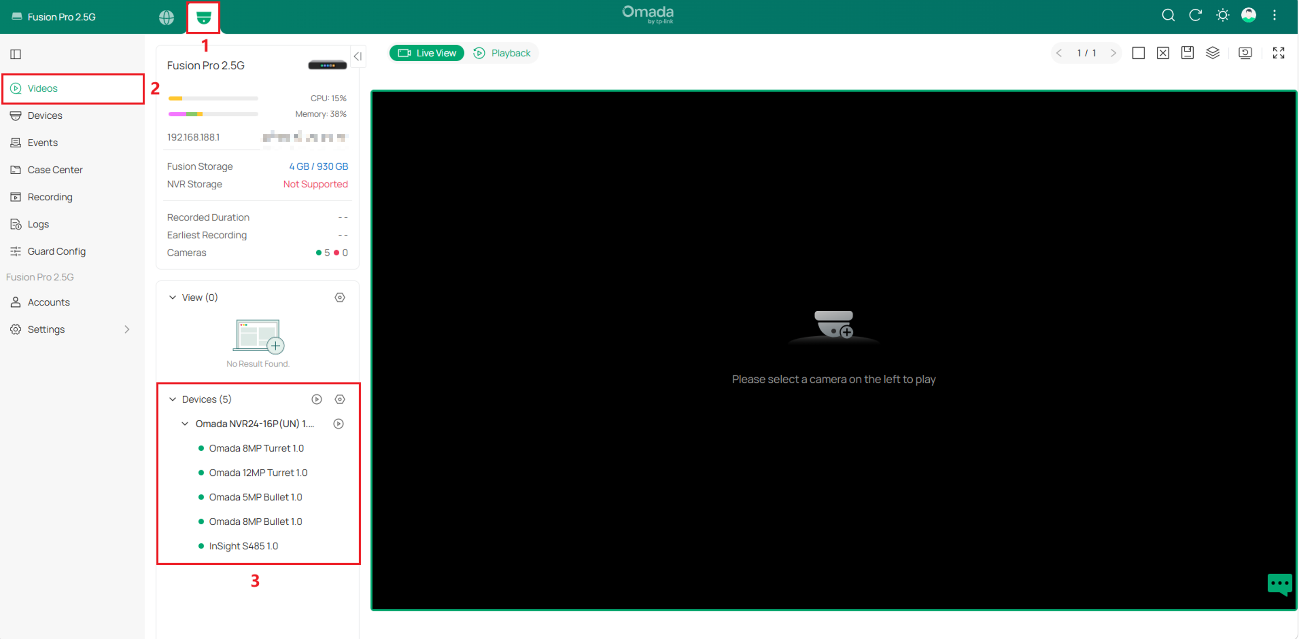Click the Recorded Duration label
Screen dimensions: 1299x639
(208, 217)
